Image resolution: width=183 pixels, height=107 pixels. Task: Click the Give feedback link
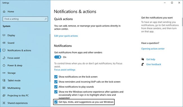(x=154, y=64)
